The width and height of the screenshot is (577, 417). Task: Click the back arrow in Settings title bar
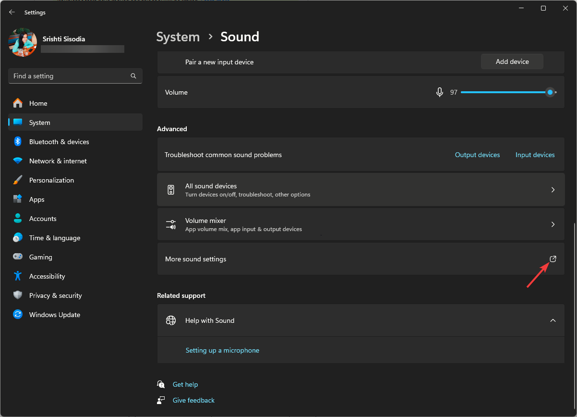(12, 12)
